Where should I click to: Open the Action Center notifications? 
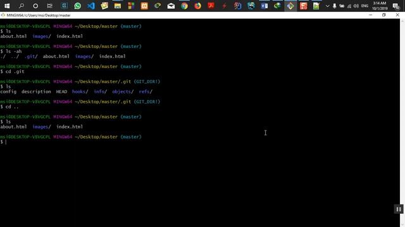(x=396, y=6)
